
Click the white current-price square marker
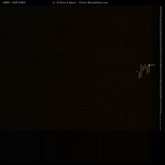click(149, 65)
